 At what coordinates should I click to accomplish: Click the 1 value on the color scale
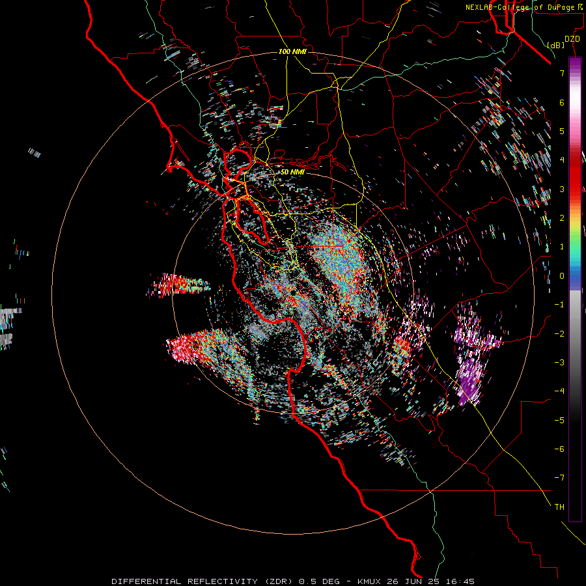pyautogui.click(x=562, y=247)
